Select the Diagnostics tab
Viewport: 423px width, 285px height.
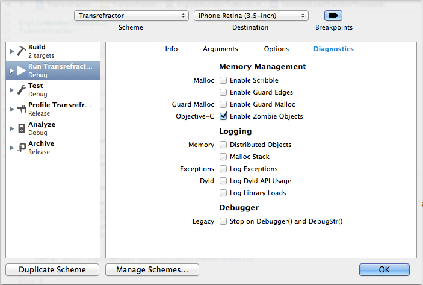pyautogui.click(x=333, y=49)
